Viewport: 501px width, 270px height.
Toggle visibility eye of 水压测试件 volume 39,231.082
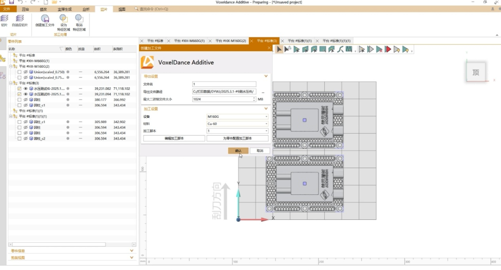click(x=26, y=89)
